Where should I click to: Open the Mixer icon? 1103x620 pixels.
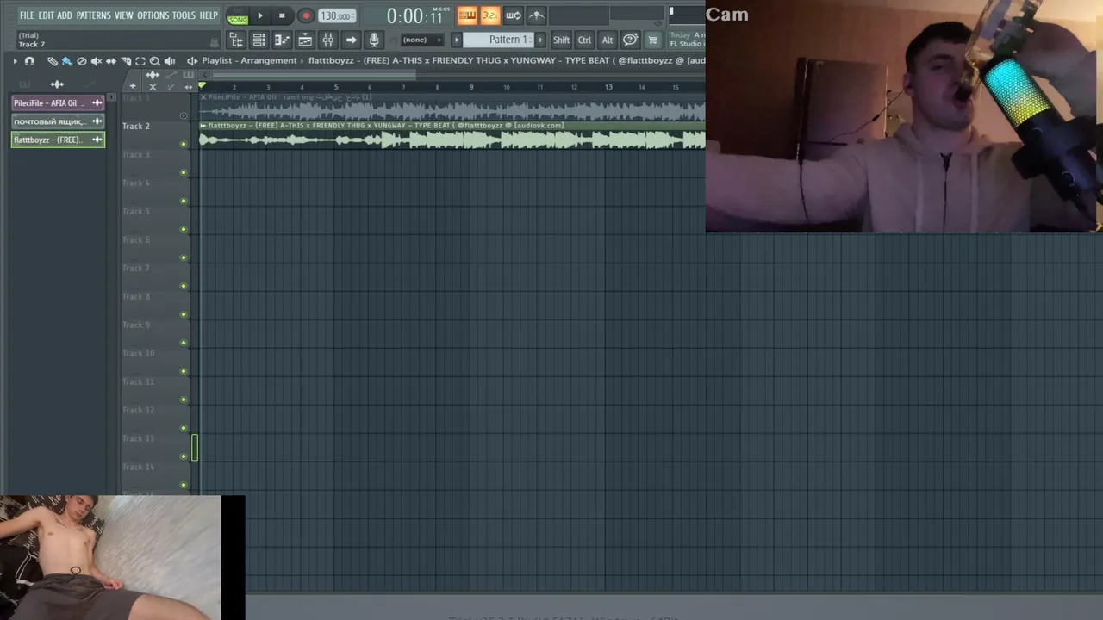click(x=327, y=40)
